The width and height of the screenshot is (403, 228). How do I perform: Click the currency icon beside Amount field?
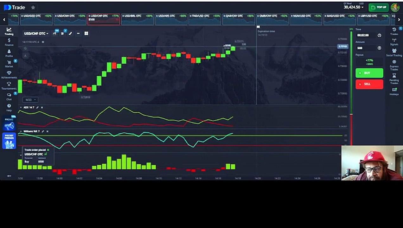(x=379, y=48)
